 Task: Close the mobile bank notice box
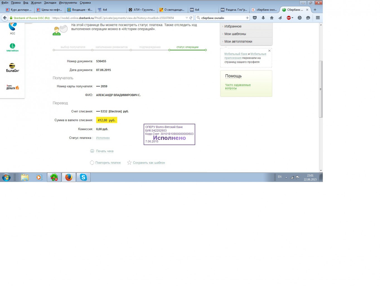(269, 51)
